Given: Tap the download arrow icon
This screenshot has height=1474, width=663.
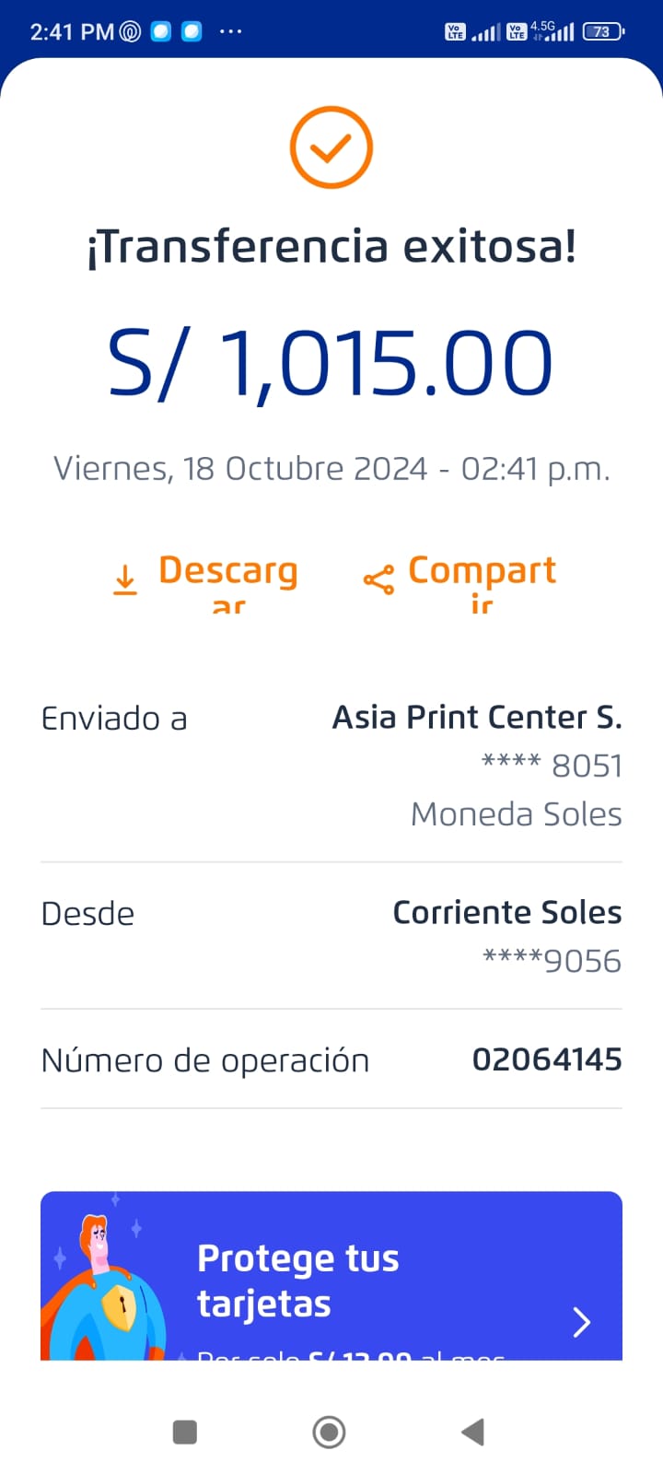Looking at the screenshot, I should [125, 580].
